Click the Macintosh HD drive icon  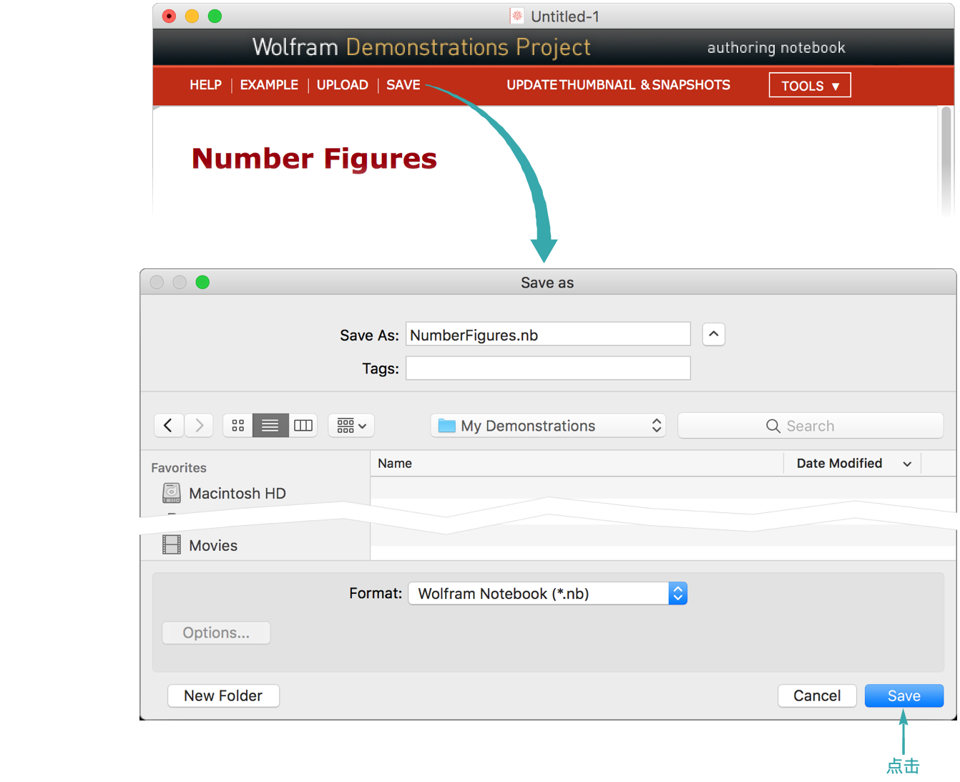pos(172,493)
